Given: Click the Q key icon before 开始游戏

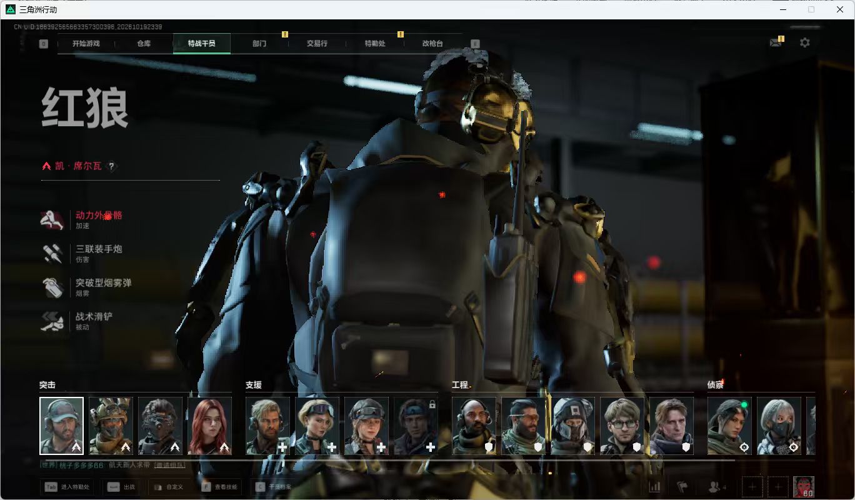Looking at the screenshot, I should click(44, 44).
